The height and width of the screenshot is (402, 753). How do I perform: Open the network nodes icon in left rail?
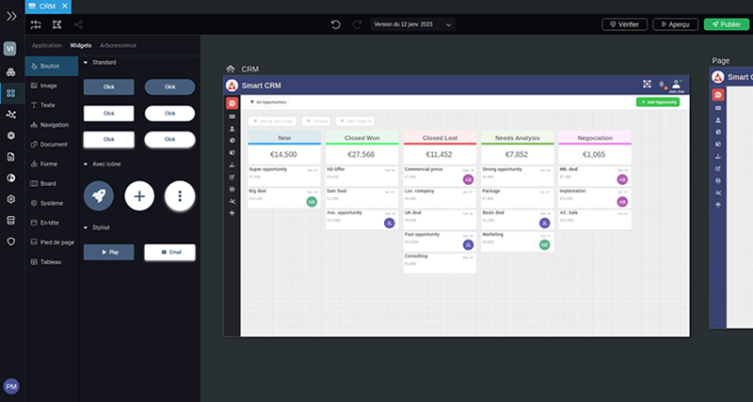pyautogui.click(x=10, y=115)
